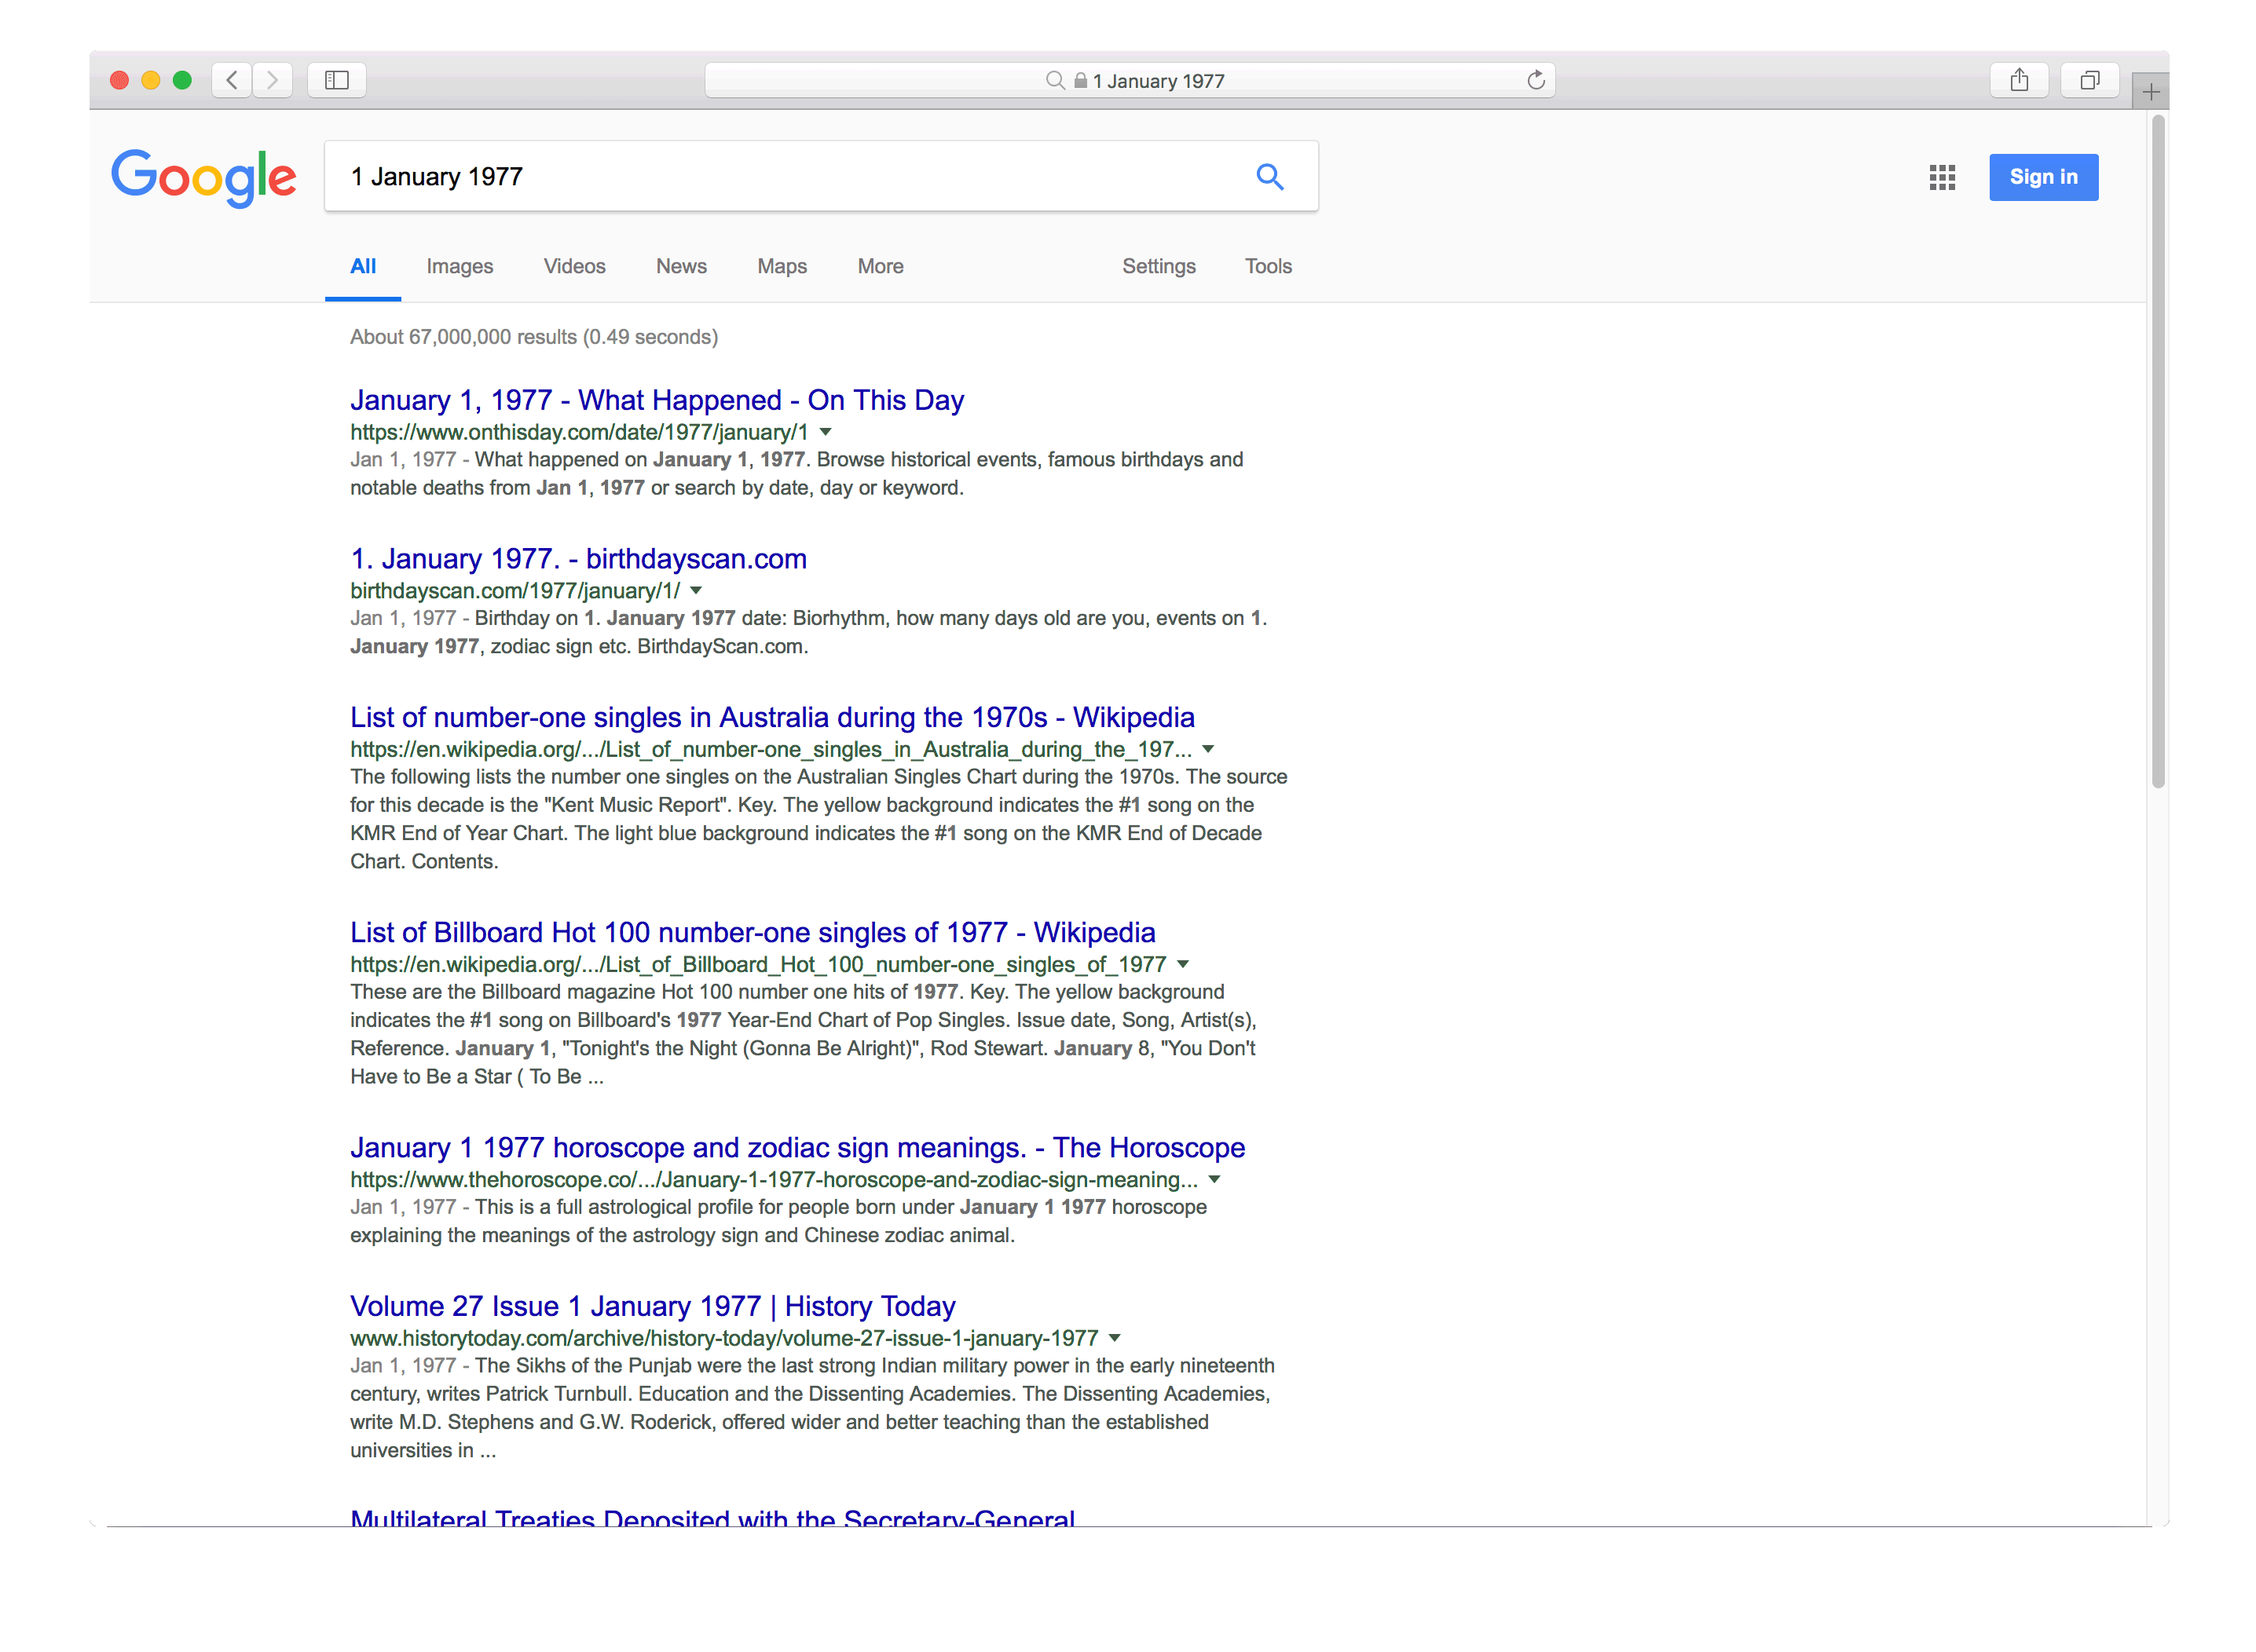Viewport: 2256px width, 1652px height.
Task: Expand the arrow next to the birthdayscan.com URL
Action: pyautogui.click(x=695, y=591)
